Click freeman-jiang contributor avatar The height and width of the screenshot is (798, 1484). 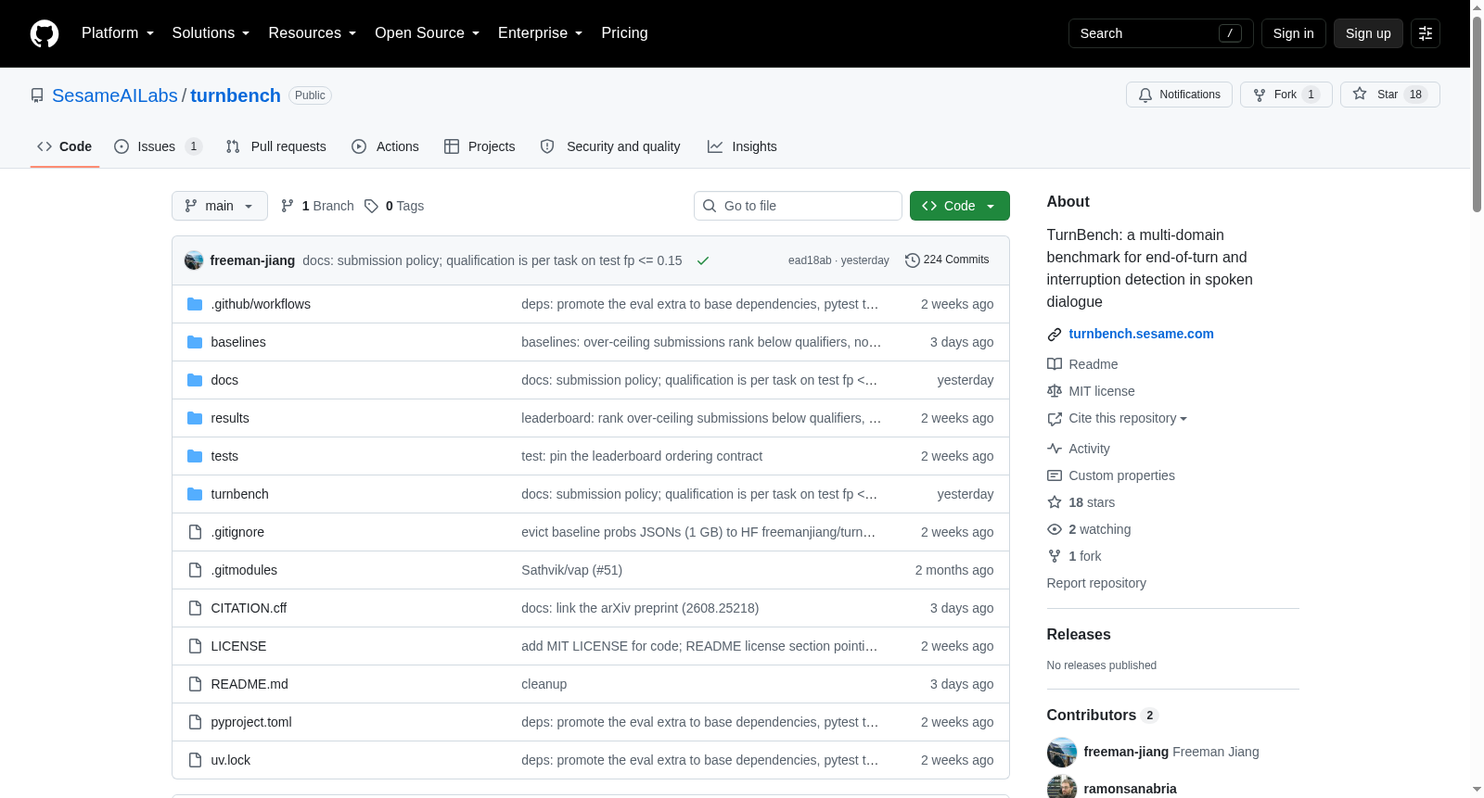(x=1062, y=752)
